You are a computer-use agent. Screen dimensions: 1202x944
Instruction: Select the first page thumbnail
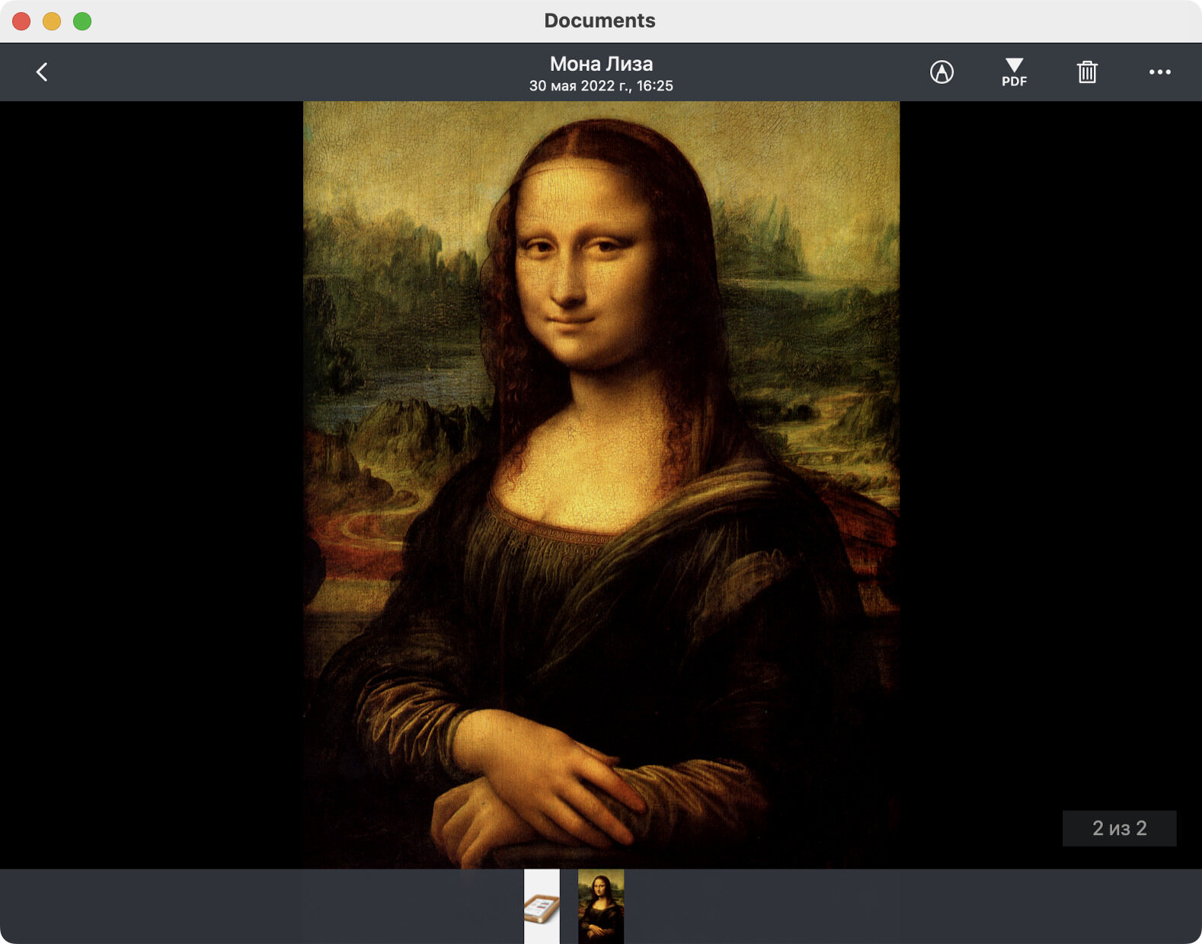click(542, 906)
